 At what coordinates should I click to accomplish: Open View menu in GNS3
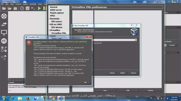pyautogui.click(x=12, y=4)
